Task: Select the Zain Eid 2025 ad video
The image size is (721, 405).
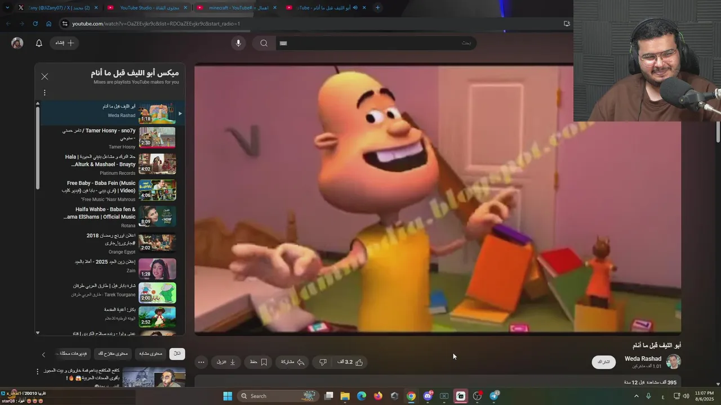Action: tap(112, 269)
